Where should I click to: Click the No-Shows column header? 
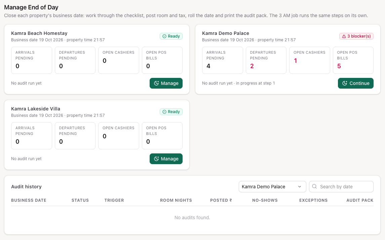point(265,200)
